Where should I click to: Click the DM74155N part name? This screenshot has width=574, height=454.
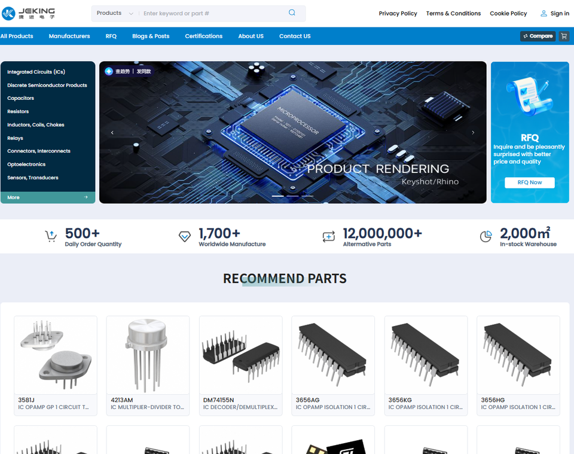pos(219,400)
